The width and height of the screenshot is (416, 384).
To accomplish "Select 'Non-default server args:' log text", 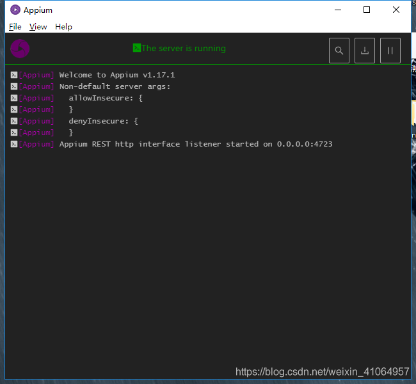I will [115, 86].
